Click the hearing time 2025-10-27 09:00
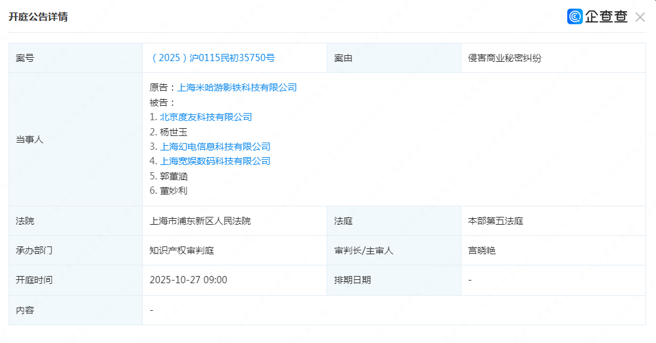The width and height of the screenshot is (656, 343). (x=188, y=280)
